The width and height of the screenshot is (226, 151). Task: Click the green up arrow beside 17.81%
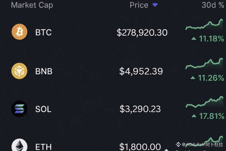(x=194, y=116)
